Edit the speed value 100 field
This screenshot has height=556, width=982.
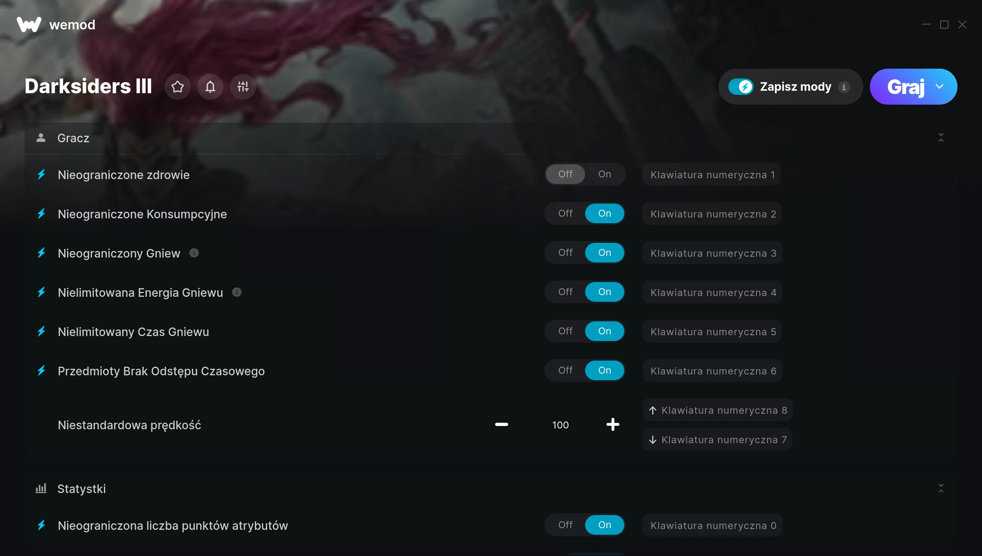point(561,425)
